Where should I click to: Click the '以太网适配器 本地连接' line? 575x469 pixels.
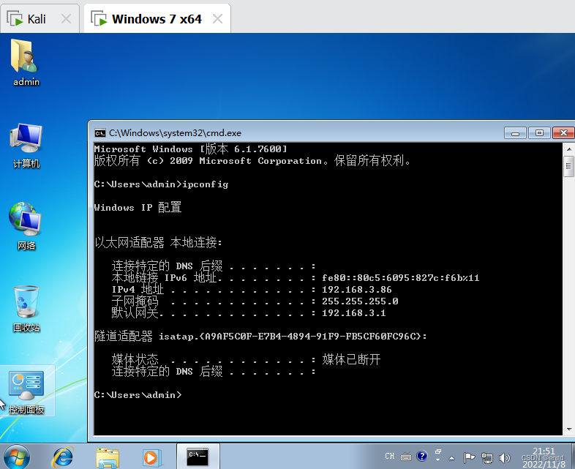[x=158, y=242]
